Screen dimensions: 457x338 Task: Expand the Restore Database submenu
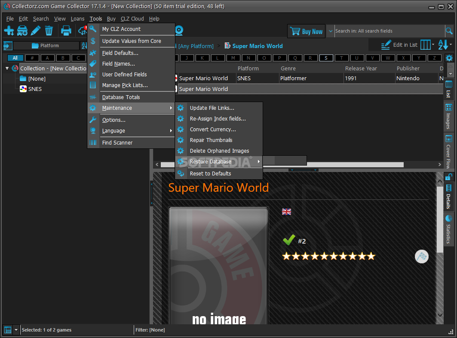(x=219, y=162)
